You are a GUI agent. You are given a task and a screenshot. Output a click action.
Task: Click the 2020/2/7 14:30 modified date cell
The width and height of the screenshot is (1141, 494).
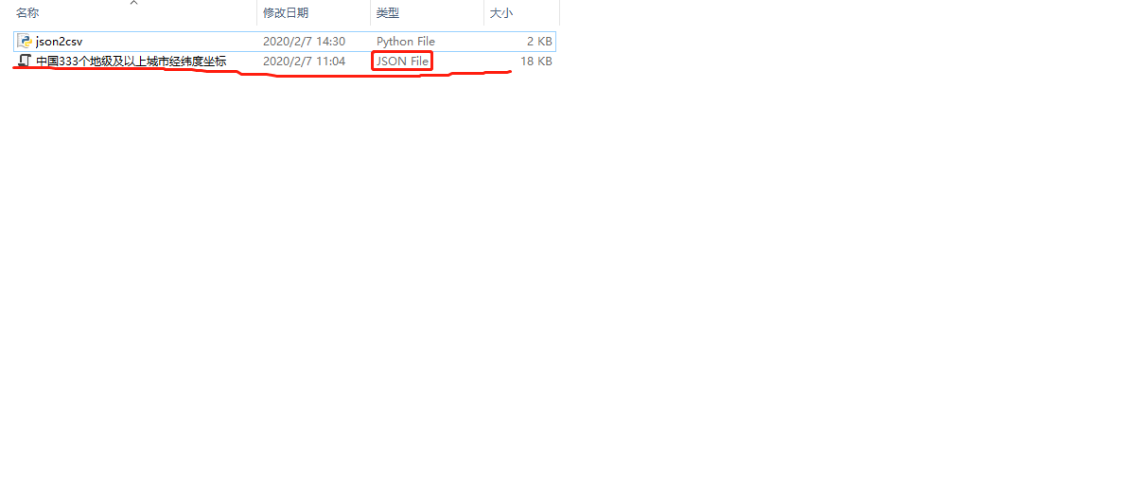tap(304, 42)
